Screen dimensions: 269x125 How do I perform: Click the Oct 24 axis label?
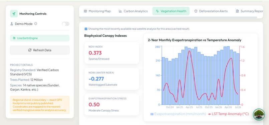click(170, 107)
